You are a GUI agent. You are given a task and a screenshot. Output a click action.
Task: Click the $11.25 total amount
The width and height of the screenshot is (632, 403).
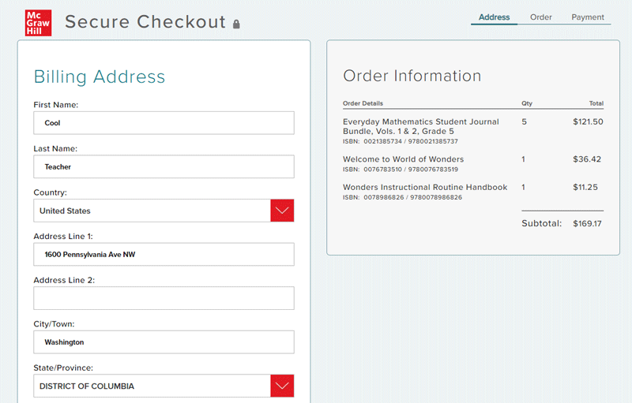585,187
